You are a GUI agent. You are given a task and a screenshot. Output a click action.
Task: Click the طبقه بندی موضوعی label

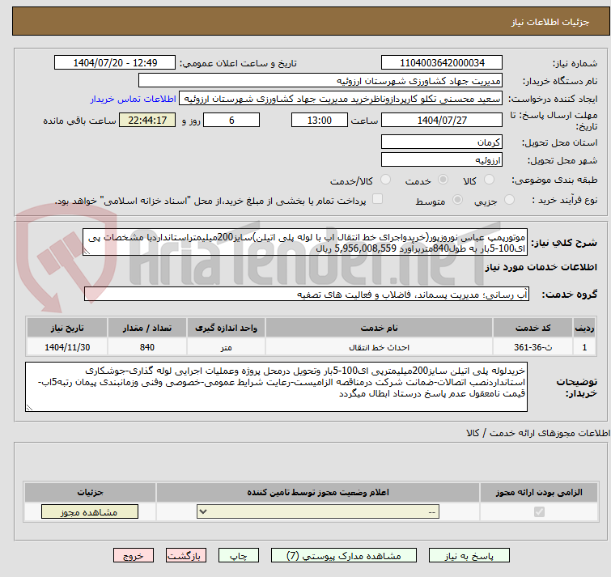pos(554,180)
